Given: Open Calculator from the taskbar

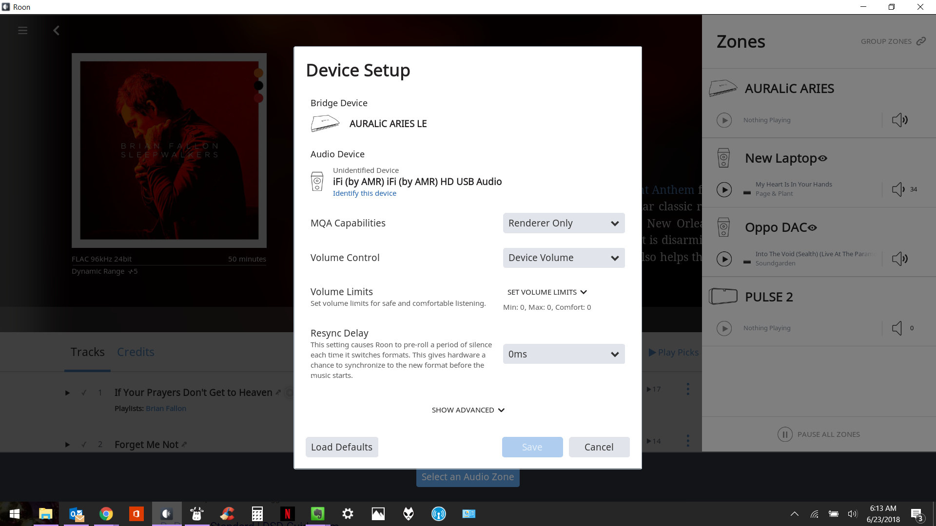Looking at the screenshot, I should coord(257,514).
